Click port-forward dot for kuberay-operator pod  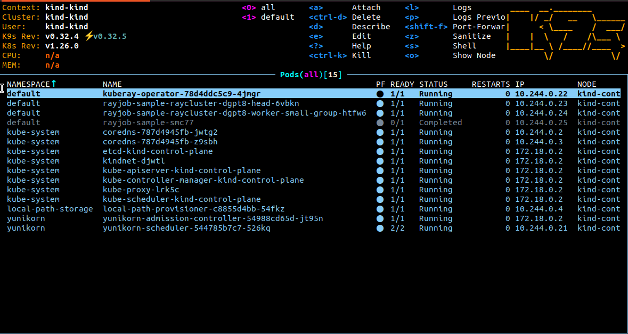[380, 94]
